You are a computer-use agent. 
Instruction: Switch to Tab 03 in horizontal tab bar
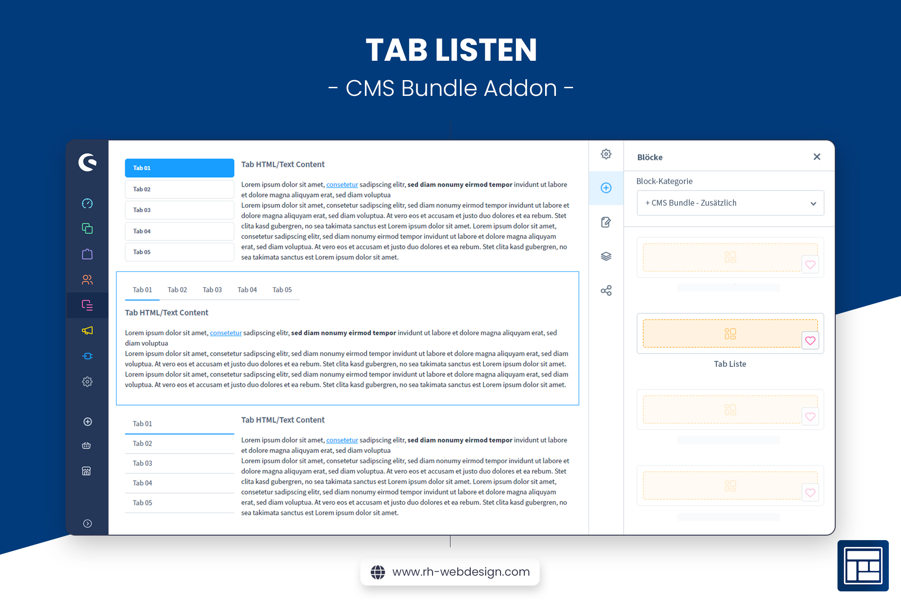point(212,290)
